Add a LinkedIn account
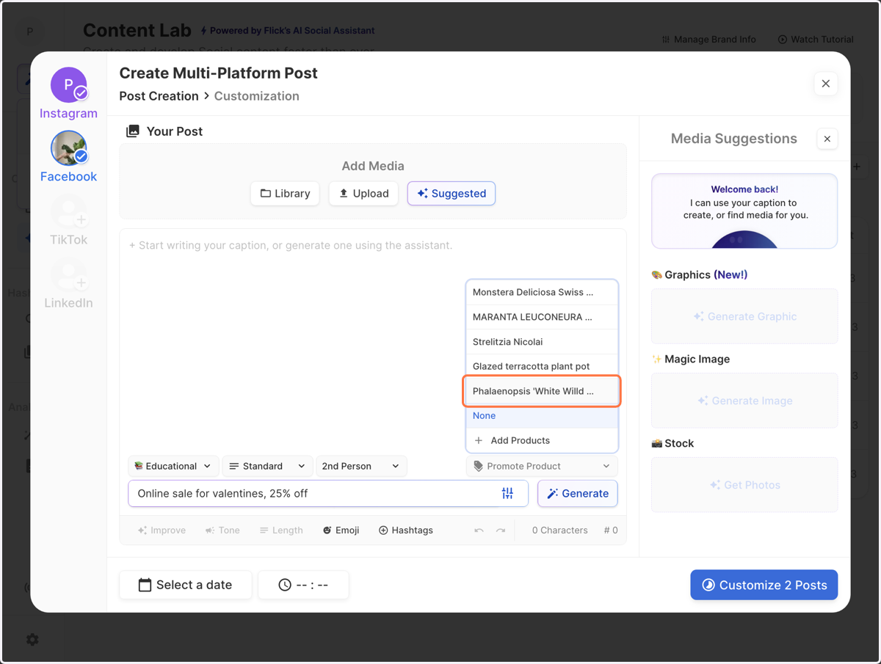Image resolution: width=881 pixels, height=664 pixels. click(x=69, y=276)
